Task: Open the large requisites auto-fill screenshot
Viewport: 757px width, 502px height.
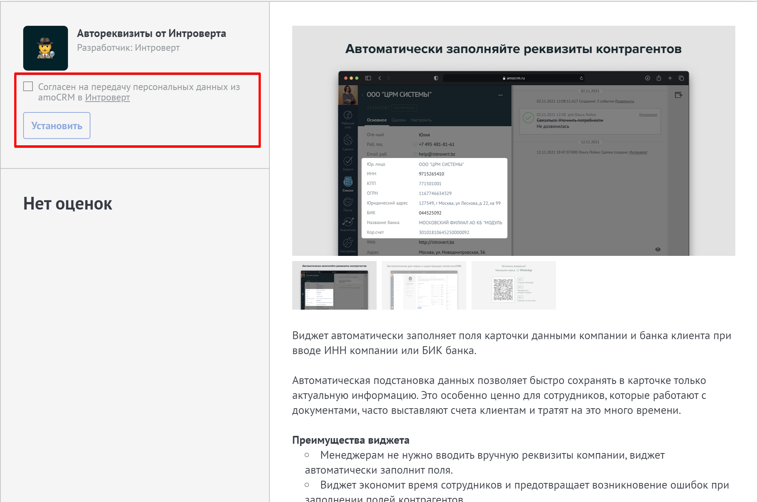Action: point(513,141)
